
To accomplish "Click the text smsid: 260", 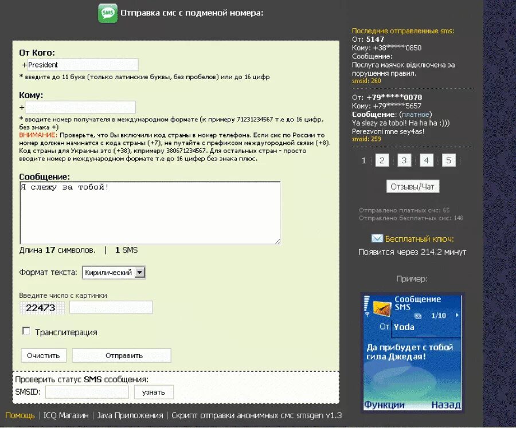I will click(366, 81).
